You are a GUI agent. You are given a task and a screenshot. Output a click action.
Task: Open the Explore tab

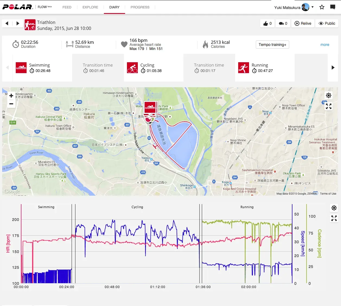pos(90,7)
